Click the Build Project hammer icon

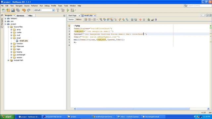click(58, 10)
